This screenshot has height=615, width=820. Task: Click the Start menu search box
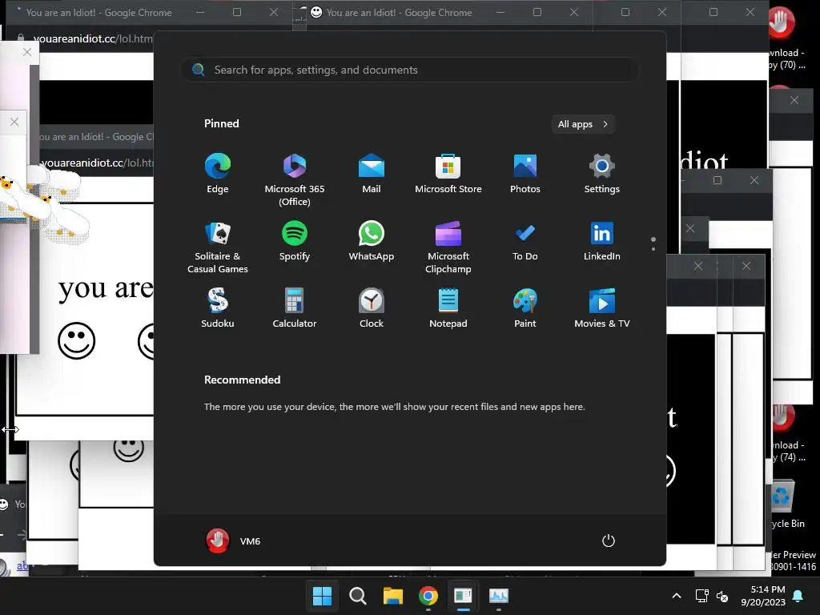click(409, 70)
